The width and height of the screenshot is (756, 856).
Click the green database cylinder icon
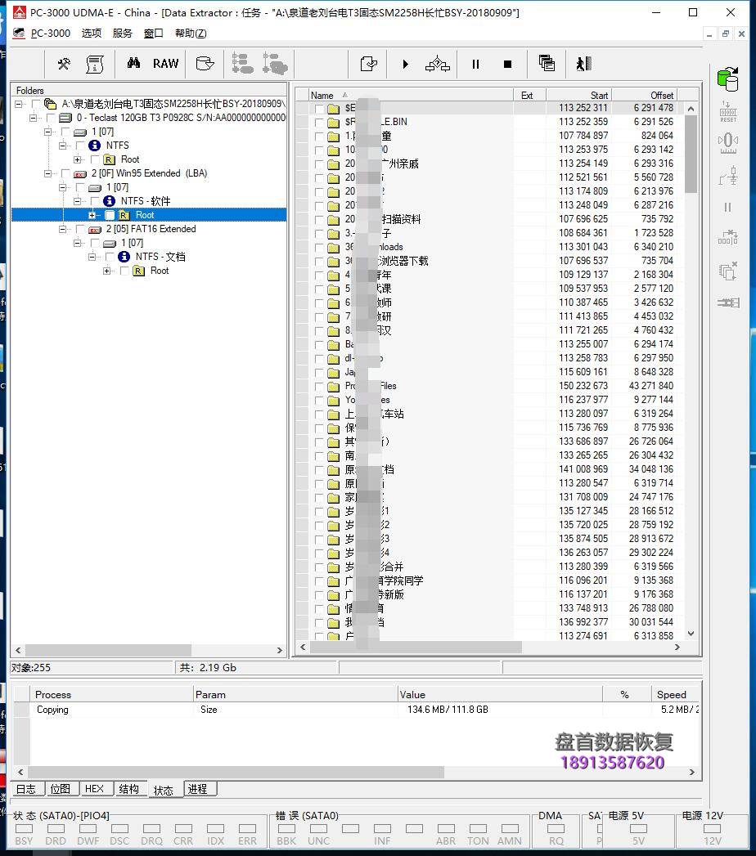727,79
